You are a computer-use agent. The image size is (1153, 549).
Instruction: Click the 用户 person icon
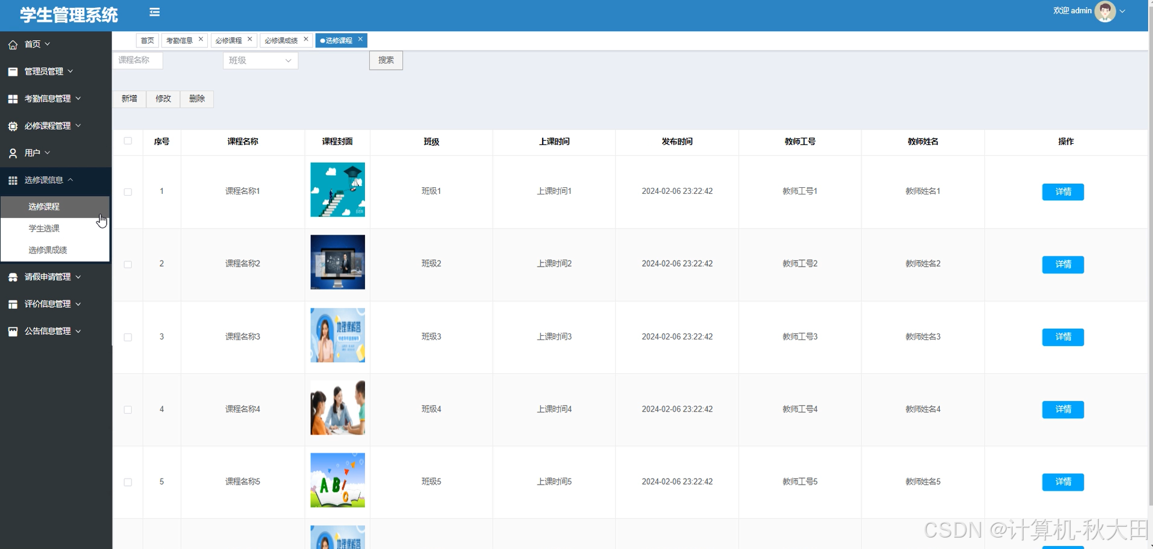pos(13,153)
